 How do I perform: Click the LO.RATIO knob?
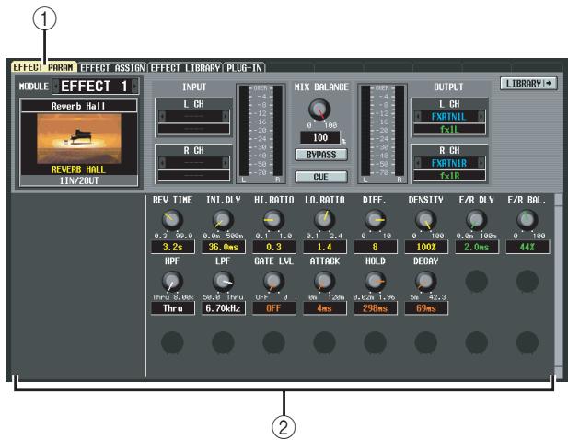point(324,220)
